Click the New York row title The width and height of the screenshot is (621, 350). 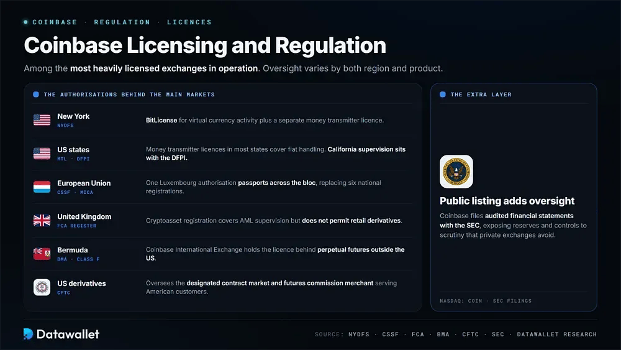pyautogui.click(x=73, y=116)
